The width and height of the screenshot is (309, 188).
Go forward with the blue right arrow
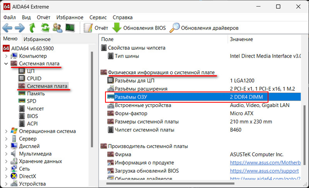20,28
